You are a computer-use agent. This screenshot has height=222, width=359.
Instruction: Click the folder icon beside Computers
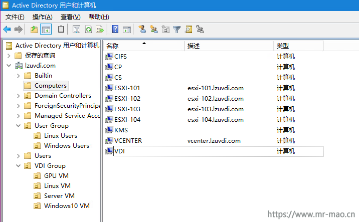(x=28, y=86)
